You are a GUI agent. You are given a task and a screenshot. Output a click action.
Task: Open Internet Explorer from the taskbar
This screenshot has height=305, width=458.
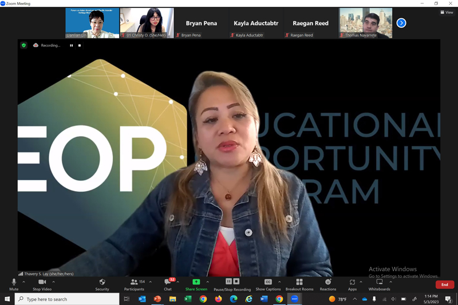pyautogui.click(x=249, y=299)
